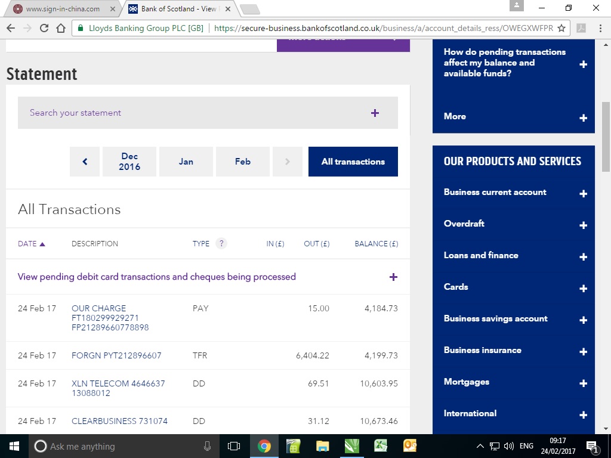Select the Bank of Scotland browser tab

click(x=178, y=9)
